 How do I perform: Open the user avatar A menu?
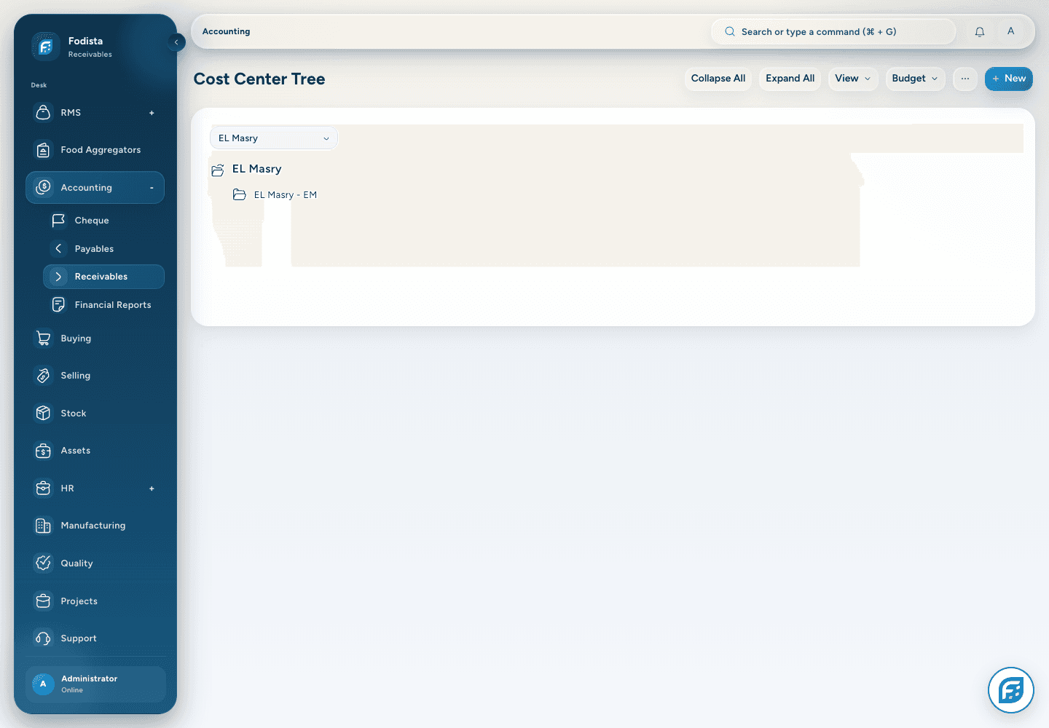1010,31
